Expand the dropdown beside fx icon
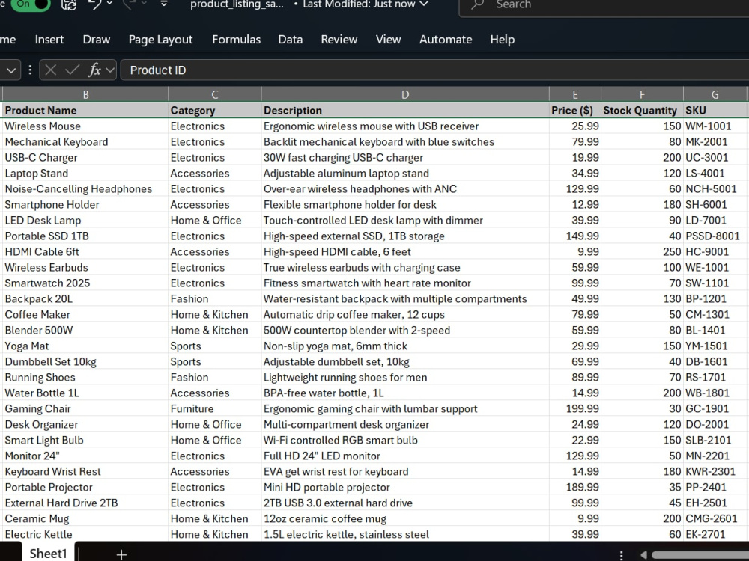Viewport: 749px width, 561px height. coord(110,70)
